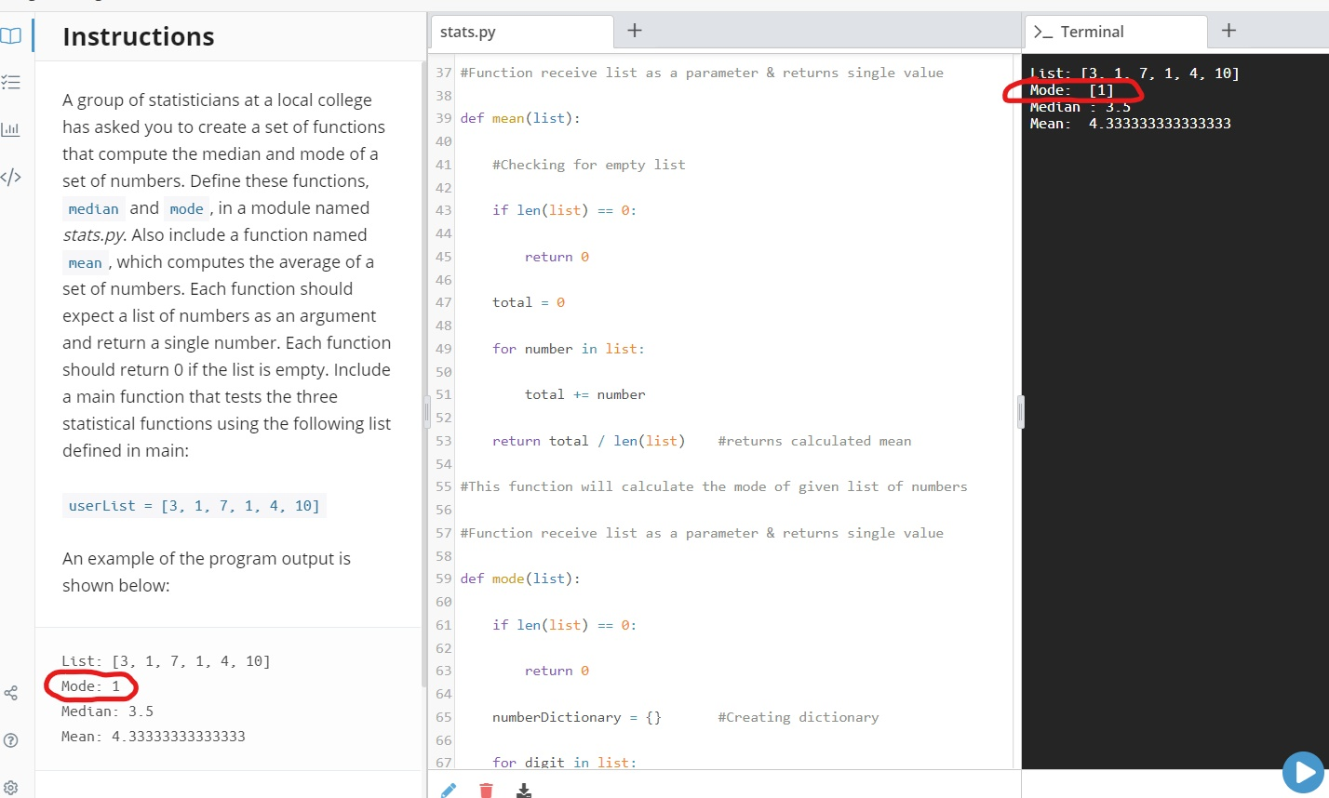Click the 'def mean(list):' code line
This screenshot has width=1329, height=798.
[x=520, y=118]
